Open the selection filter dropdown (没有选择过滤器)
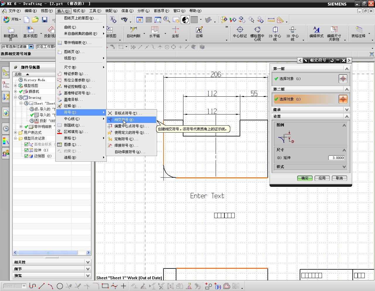 (x=31, y=47)
